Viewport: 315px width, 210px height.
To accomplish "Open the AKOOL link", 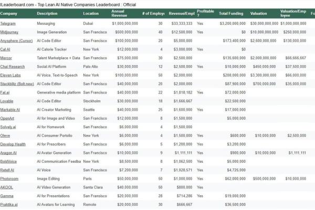I will coord(7,188).
